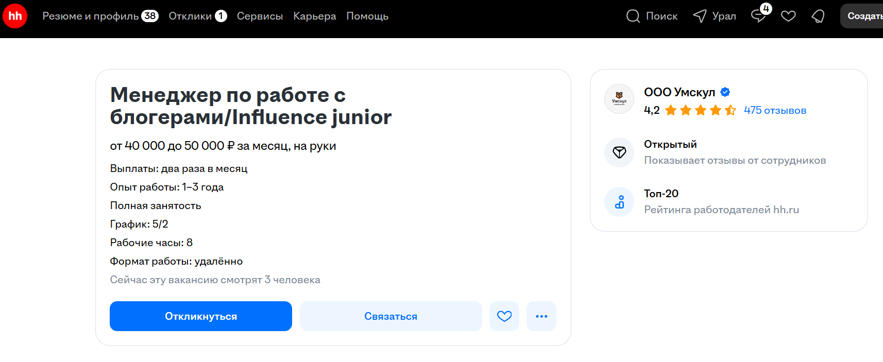Open more options three-dot button
This screenshot has height=362, width=883.
pos(541,316)
